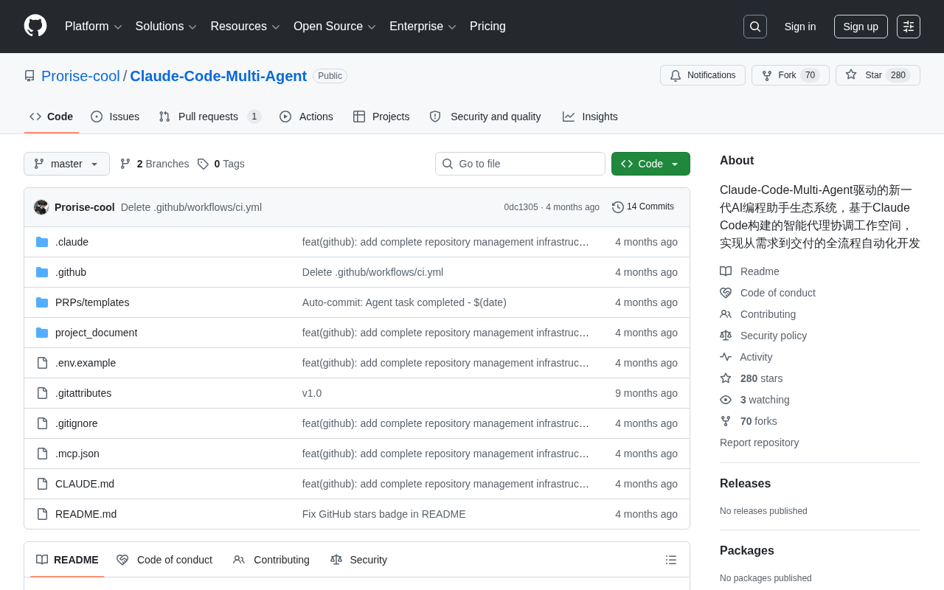
Task: Select the Contributing README tab
Action: (271, 560)
